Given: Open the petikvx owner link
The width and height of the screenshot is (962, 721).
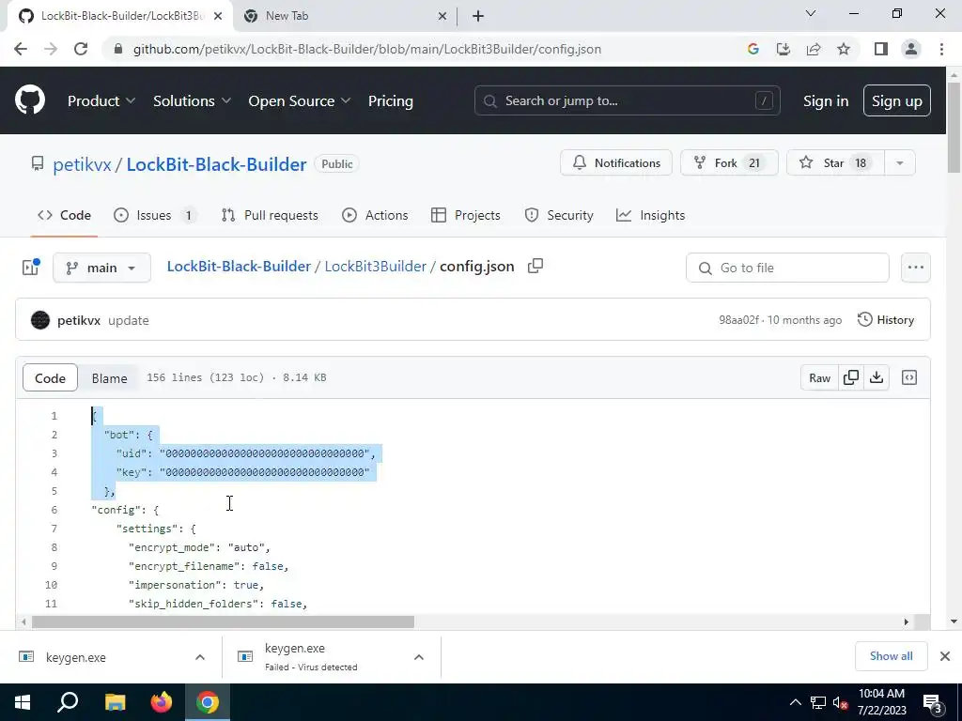Looking at the screenshot, I should coord(83,164).
